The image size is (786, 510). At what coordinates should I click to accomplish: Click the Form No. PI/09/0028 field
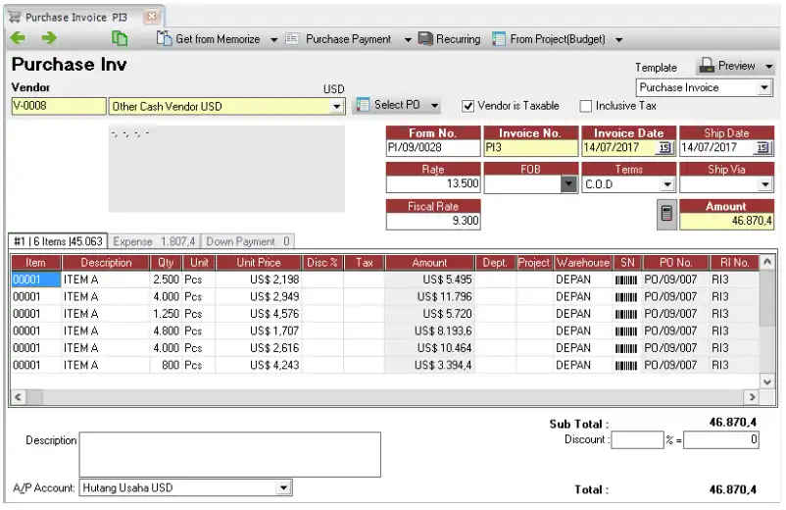(433, 147)
